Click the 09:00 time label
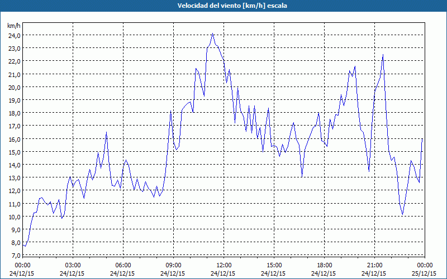Screen dimensions: 447x279 (x=173, y=266)
